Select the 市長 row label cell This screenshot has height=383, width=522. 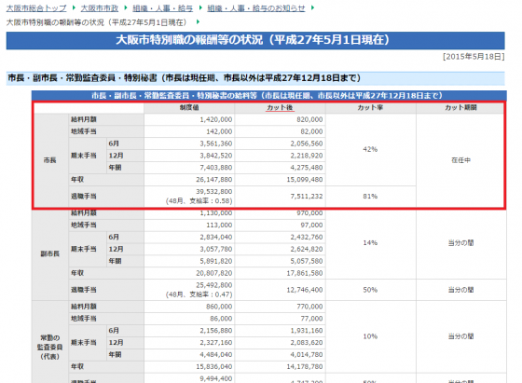[50, 160]
